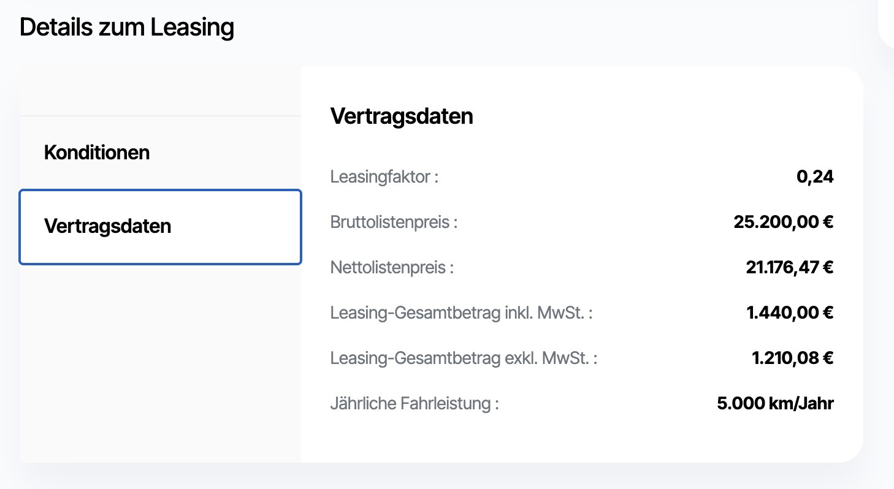Click 'Leasing-Gesamtbetrag exkl. MwSt.' label
Image resolution: width=894 pixels, height=489 pixels.
tap(464, 358)
